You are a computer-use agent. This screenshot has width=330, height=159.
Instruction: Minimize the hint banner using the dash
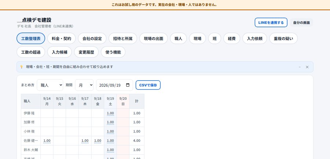click(300, 67)
